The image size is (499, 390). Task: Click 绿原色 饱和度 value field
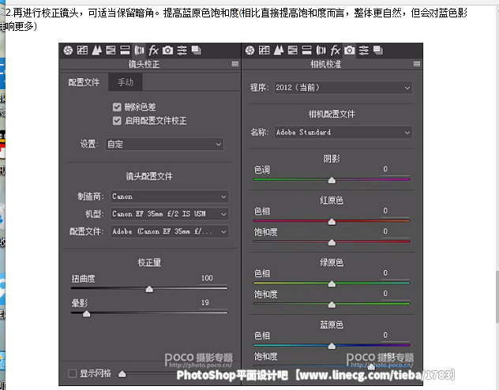coord(395,294)
